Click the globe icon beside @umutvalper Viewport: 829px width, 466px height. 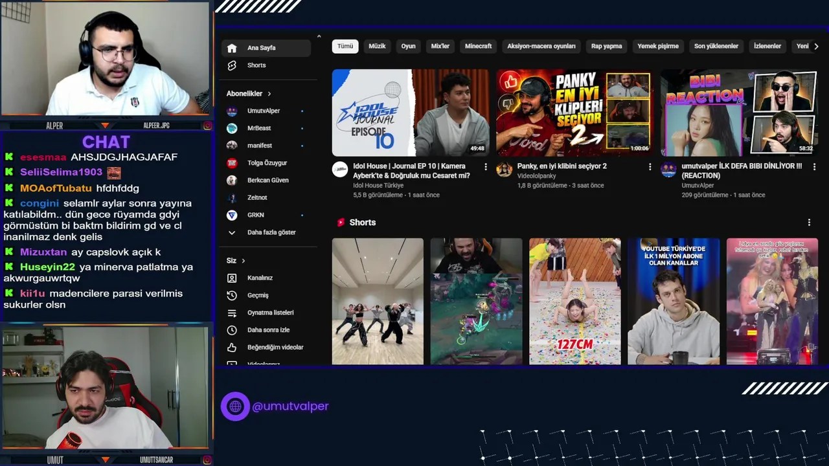click(x=235, y=406)
